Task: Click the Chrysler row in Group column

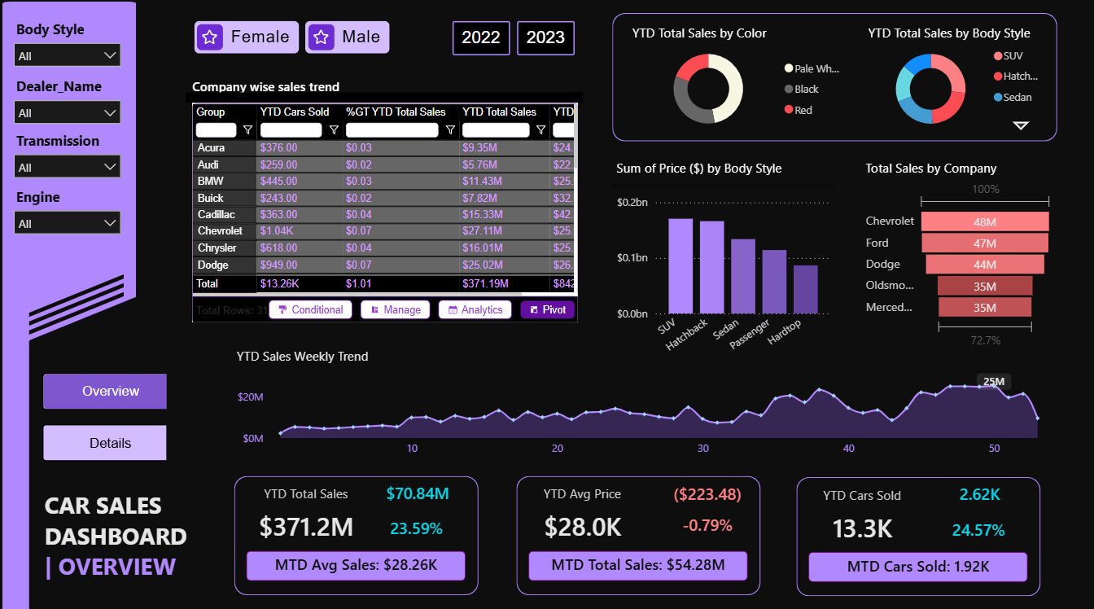Action: point(224,248)
